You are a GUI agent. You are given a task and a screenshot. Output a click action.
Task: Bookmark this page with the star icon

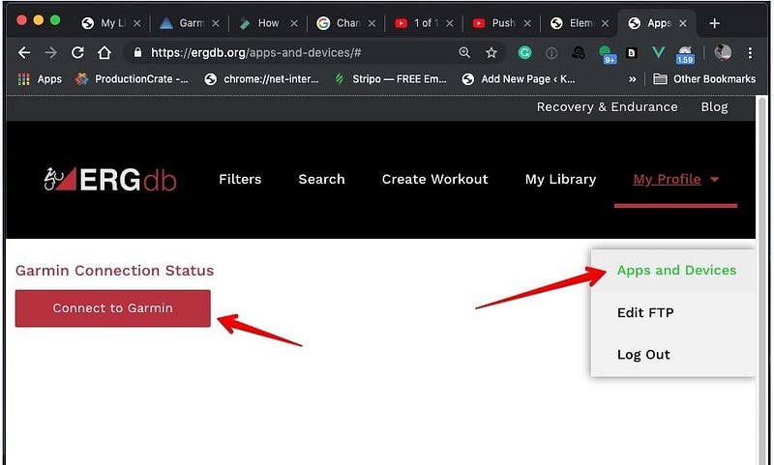(x=491, y=53)
